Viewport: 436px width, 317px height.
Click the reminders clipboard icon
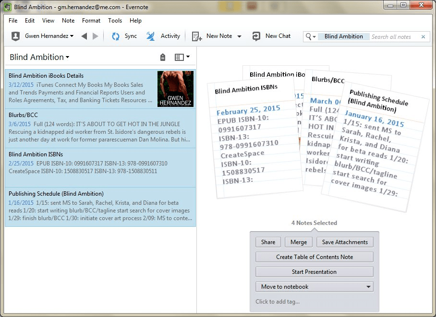click(x=163, y=57)
